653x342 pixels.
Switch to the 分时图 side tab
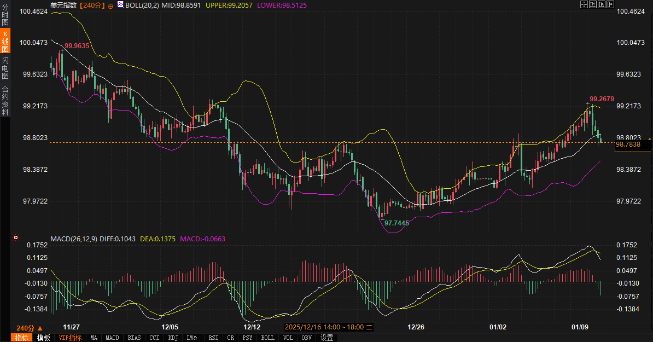(5, 15)
